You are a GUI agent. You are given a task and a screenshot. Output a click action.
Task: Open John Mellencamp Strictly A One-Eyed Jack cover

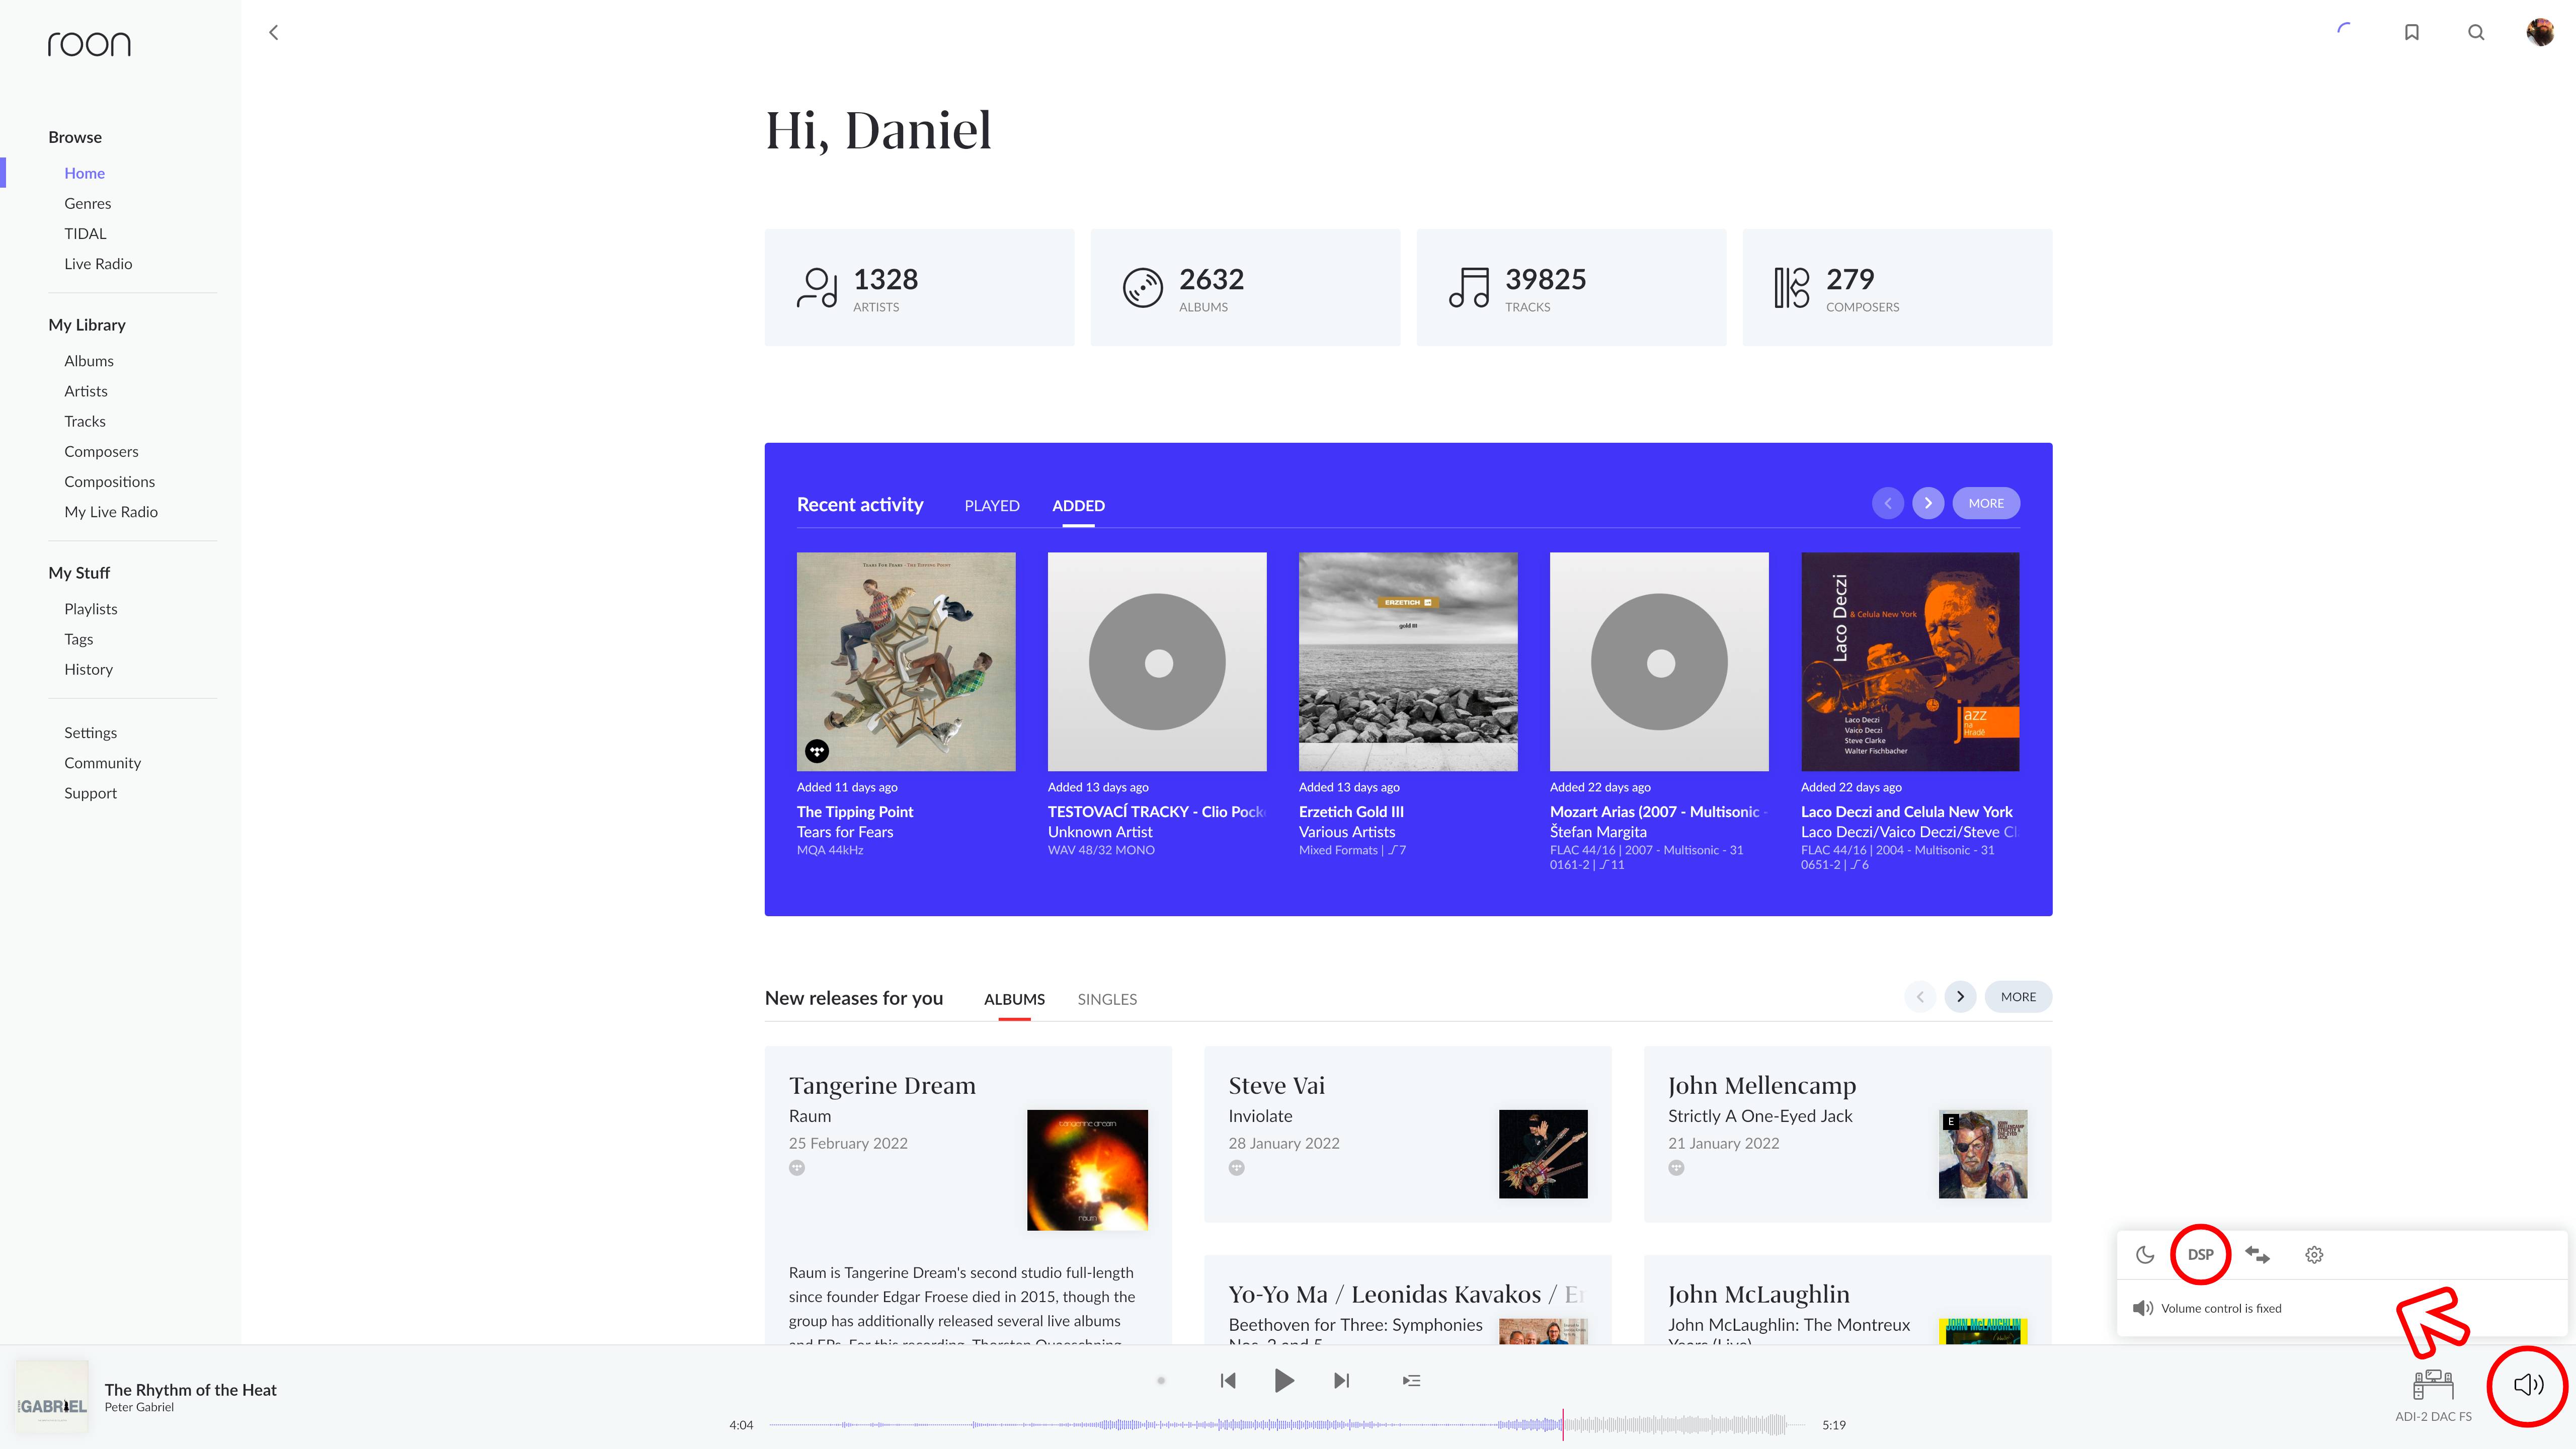(1983, 1153)
